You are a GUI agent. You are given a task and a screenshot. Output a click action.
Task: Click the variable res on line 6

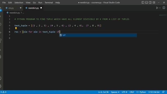[16, 32]
